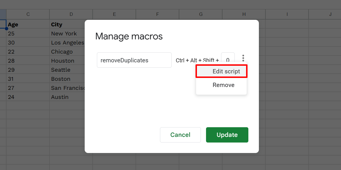Click the keyboard shortcut number field showing 0

228,60
